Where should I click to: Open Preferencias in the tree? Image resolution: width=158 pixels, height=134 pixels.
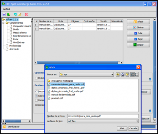15,46
